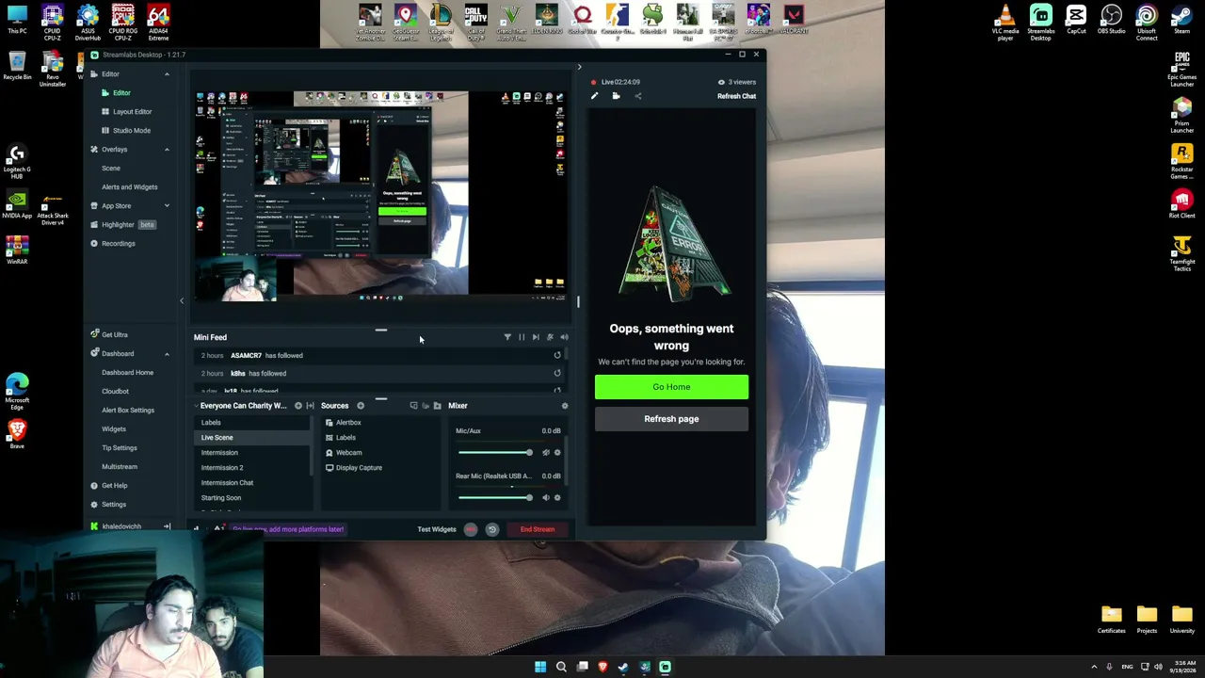Mute the Mic/Aux audio source
The height and width of the screenshot is (678, 1205).
(546, 453)
